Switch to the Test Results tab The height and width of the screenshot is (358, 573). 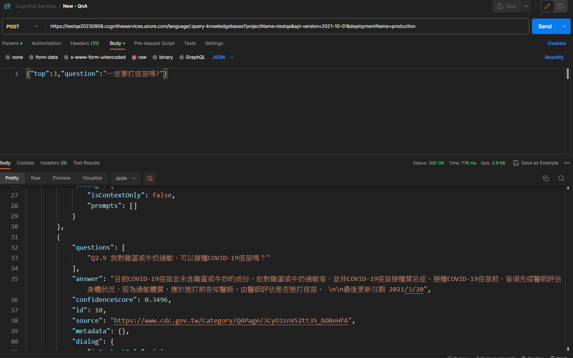tap(86, 163)
